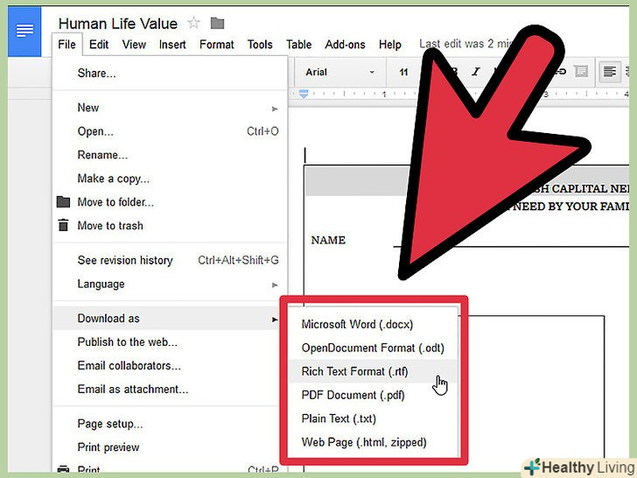Open the View menu
Screen dimensions: 637x478
(134, 45)
